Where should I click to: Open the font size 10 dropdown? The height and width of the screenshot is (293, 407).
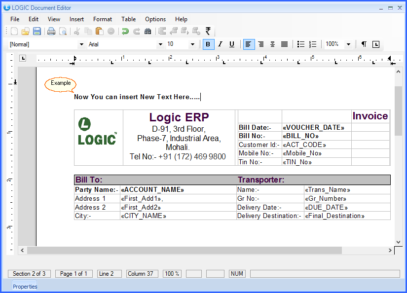coord(192,44)
